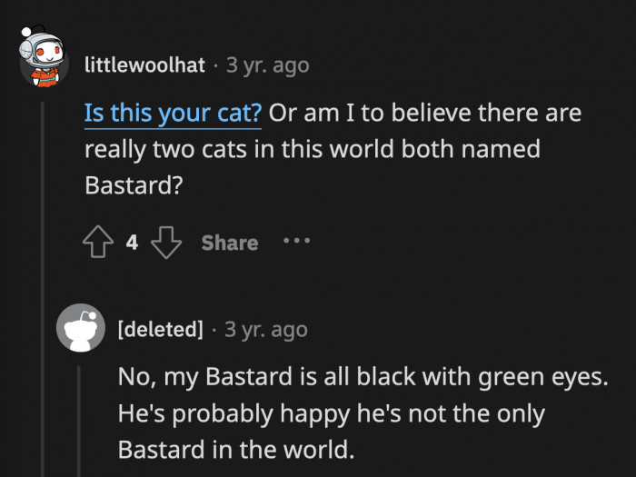Open the three-dot more options menu
This screenshot has height=477, width=636.
click(x=297, y=241)
